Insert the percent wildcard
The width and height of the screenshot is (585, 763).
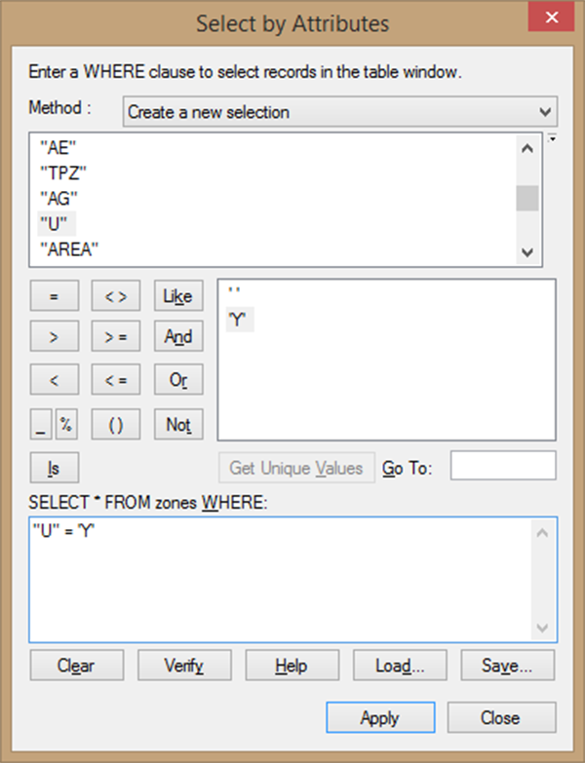tap(66, 424)
